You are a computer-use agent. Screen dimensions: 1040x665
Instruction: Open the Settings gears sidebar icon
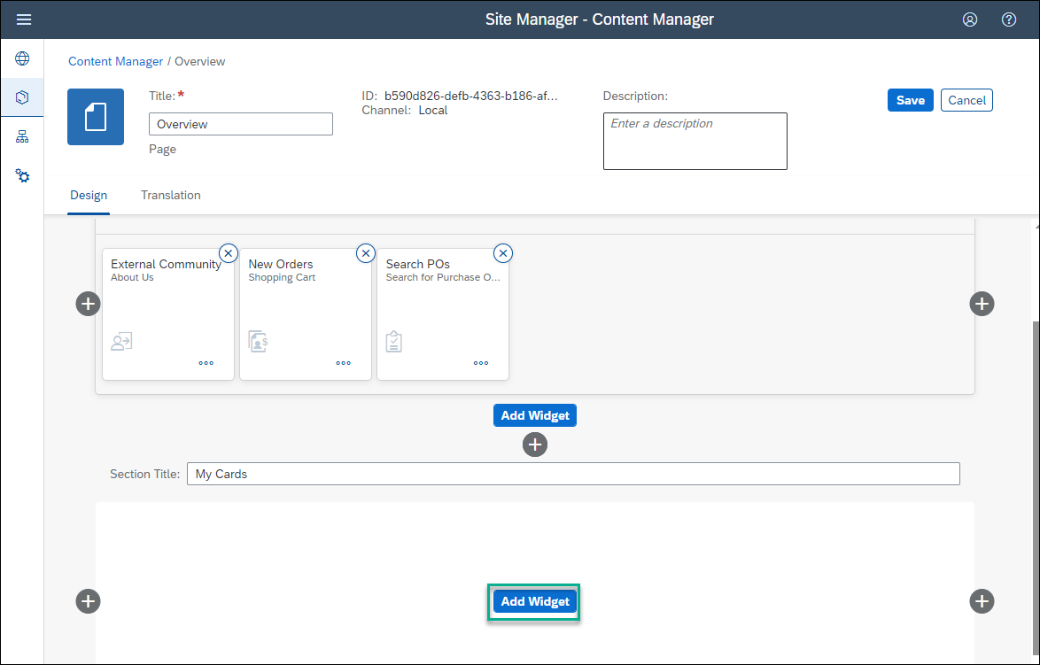(x=22, y=175)
